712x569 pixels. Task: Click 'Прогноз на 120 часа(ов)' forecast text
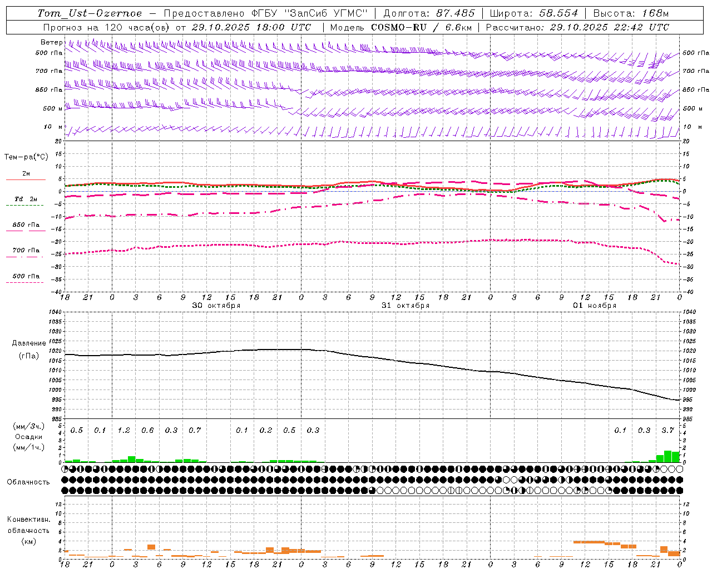click(107, 27)
